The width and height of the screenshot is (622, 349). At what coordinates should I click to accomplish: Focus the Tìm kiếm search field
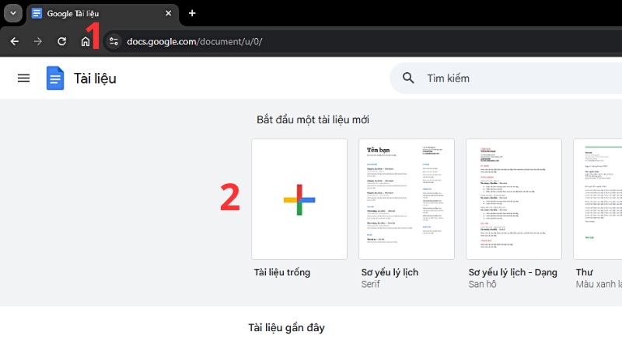506,78
